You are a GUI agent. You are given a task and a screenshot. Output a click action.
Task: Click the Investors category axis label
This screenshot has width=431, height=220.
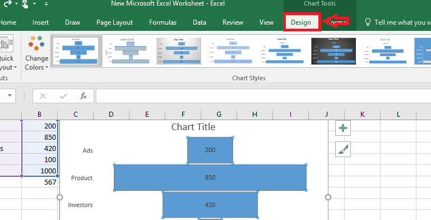pos(80,205)
